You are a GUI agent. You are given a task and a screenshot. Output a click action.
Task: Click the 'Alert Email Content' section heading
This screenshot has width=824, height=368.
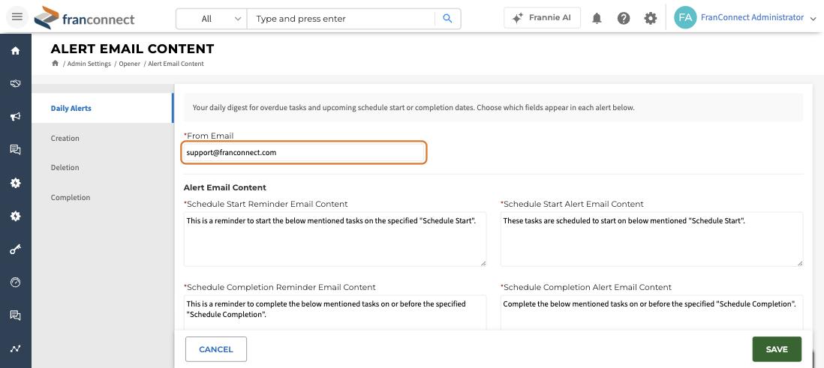pos(225,187)
